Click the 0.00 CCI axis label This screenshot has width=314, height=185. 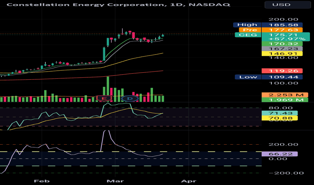coord(278,159)
